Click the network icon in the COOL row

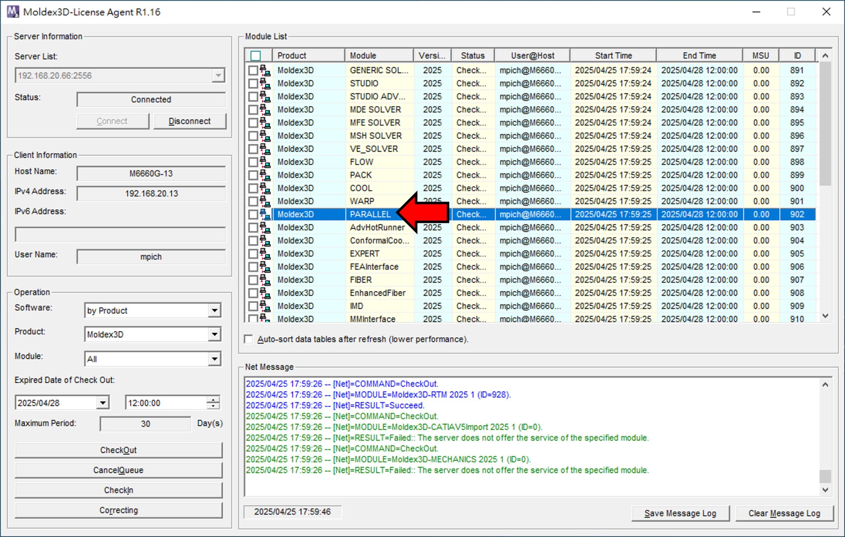(x=265, y=188)
